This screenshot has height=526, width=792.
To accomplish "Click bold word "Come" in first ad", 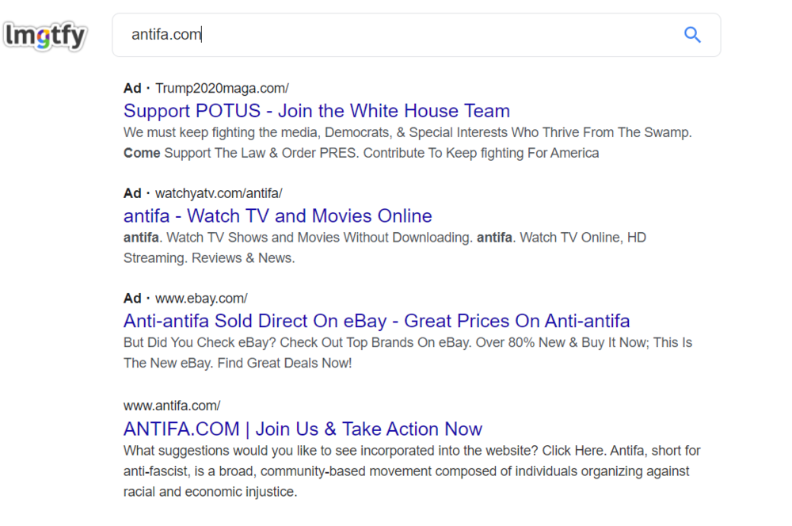I will coord(142,153).
